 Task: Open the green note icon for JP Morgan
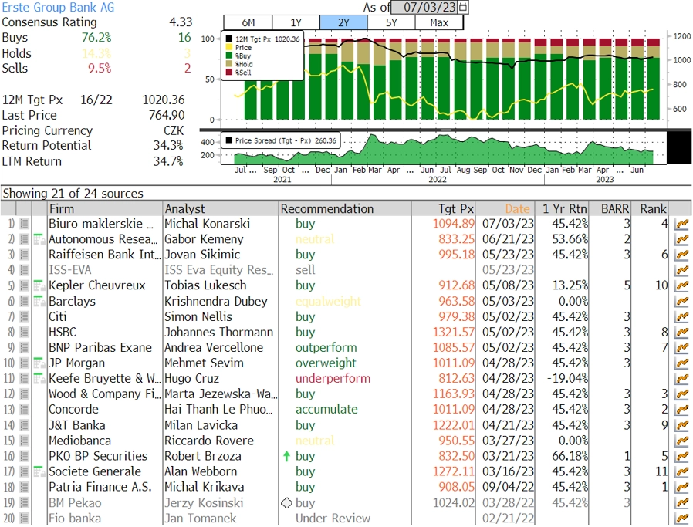coord(39,363)
